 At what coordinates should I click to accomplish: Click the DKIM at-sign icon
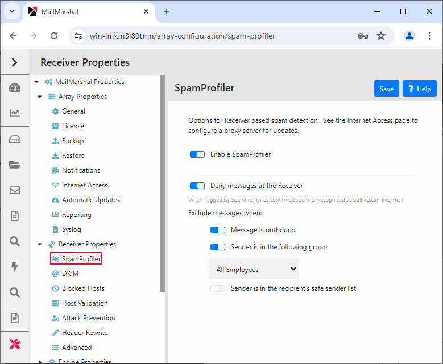click(x=55, y=273)
